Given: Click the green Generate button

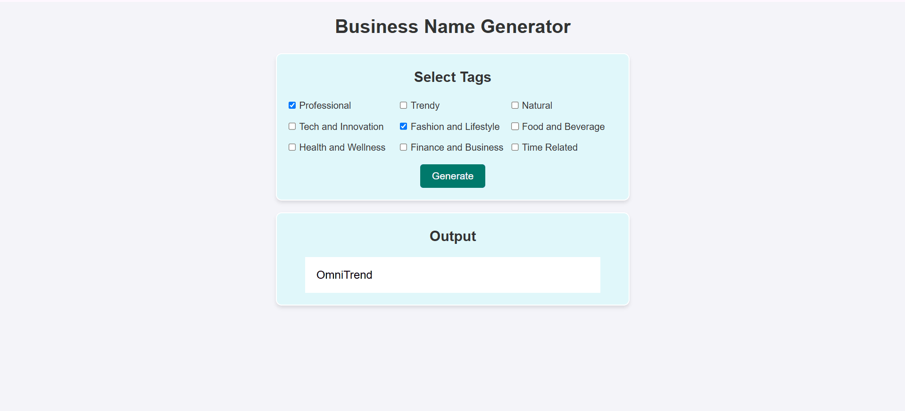Looking at the screenshot, I should pyautogui.click(x=452, y=176).
